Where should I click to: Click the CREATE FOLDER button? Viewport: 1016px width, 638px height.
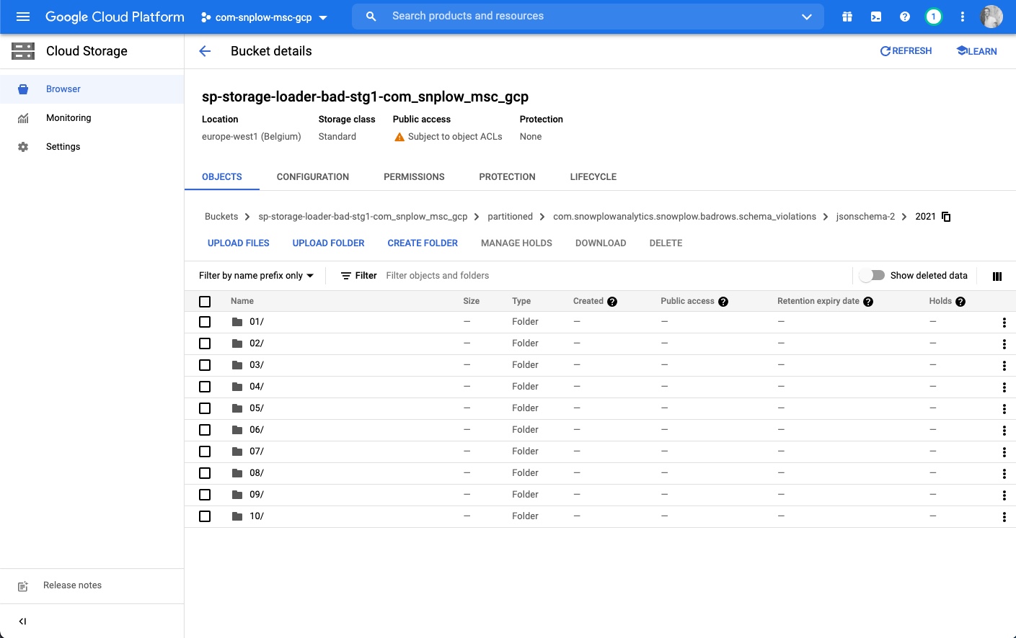(423, 243)
